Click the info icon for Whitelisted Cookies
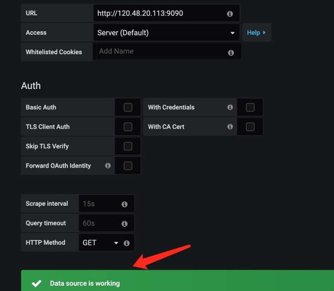 231,52
